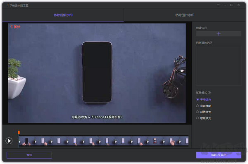Click the help icon beside 移除模式

click(x=209, y=93)
